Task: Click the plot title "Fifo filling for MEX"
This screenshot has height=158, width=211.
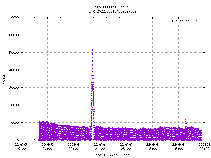Action: coord(112,7)
